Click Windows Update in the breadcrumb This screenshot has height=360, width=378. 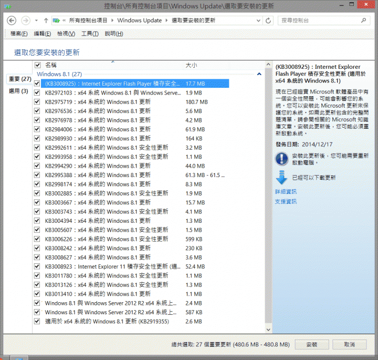(x=140, y=20)
